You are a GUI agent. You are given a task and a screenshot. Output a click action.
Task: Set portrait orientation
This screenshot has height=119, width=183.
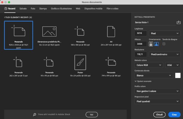click(151, 44)
